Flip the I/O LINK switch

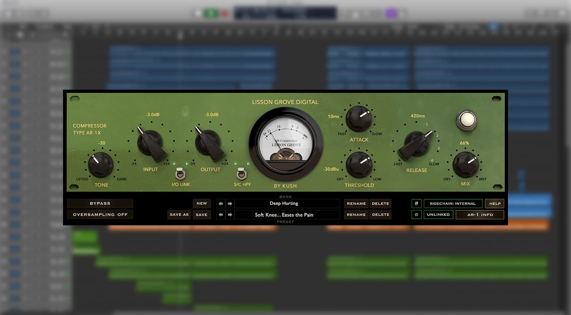[181, 173]
